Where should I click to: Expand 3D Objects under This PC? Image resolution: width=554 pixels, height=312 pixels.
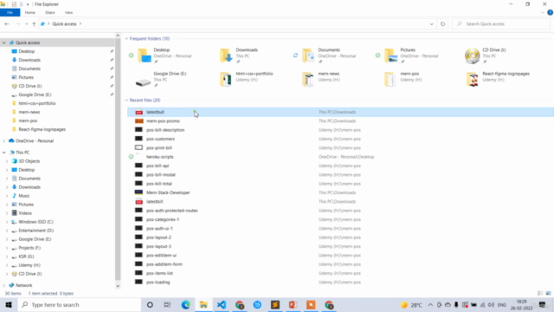pos(7,161)
